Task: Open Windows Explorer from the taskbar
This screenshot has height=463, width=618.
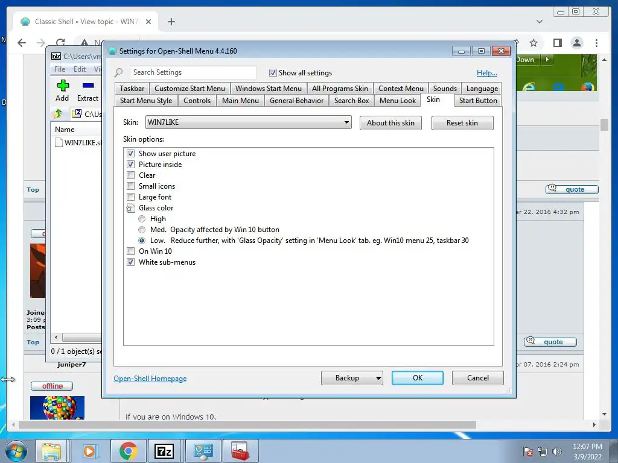Action: coord(52,451)
